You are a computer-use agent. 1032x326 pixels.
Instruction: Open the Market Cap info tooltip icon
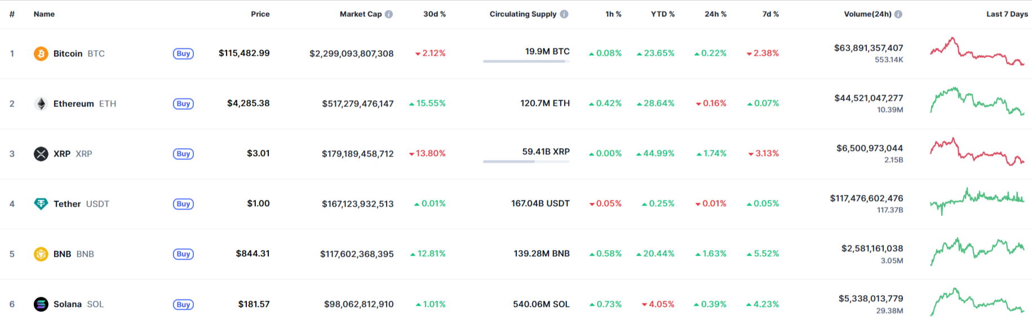tap(388, 14)
